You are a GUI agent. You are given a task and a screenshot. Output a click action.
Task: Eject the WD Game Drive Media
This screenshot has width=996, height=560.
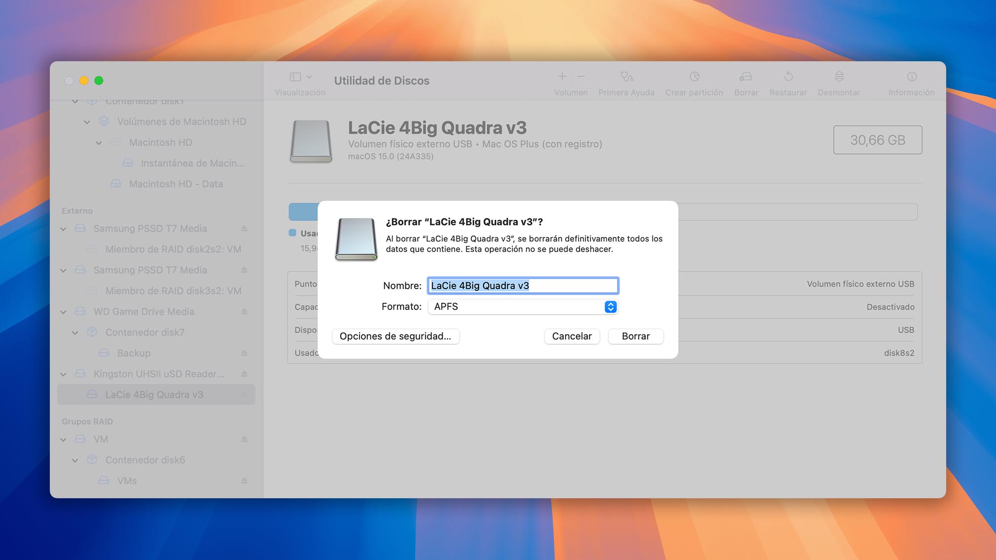click(x=245, y=312)
